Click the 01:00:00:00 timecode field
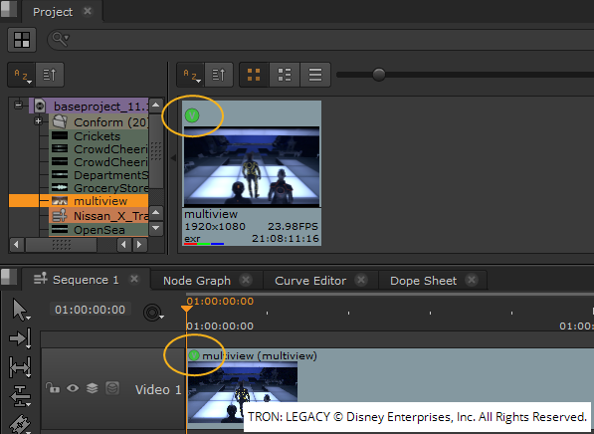The image size is (594, 434). point(90,310)
